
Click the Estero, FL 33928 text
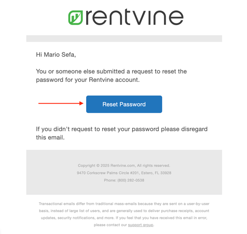[156, 173]
